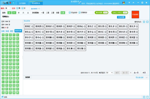Click the 姓氏 surname input field

coord(7,8)
